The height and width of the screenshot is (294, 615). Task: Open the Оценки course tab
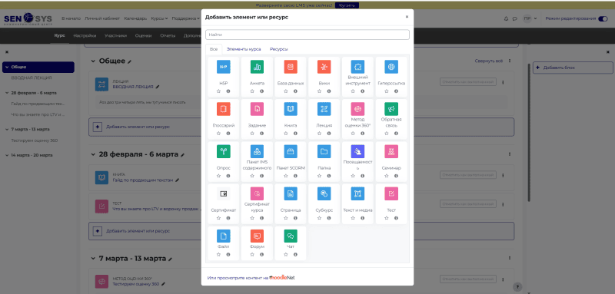pos(143,35)
